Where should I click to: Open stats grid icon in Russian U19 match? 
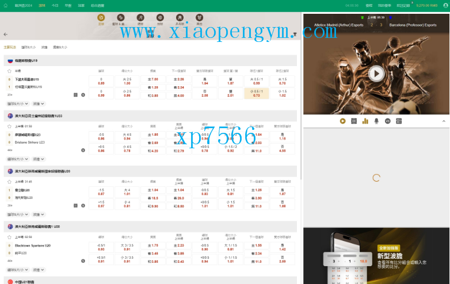pyautogui.click(x=76, y=95)
